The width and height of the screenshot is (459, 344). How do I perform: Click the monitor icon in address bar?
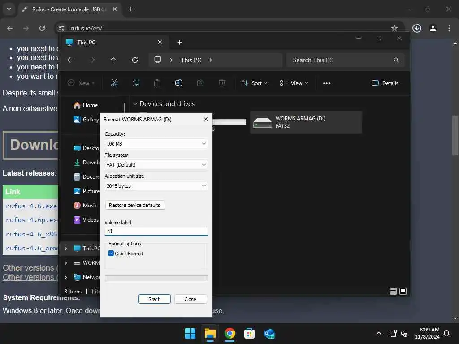158,60
